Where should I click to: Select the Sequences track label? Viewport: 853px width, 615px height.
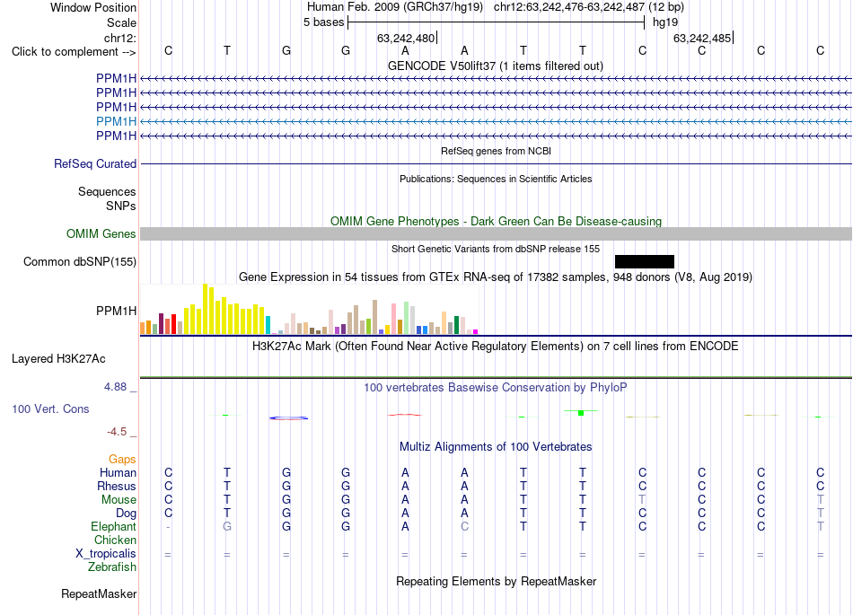click(x=107, y=191)
